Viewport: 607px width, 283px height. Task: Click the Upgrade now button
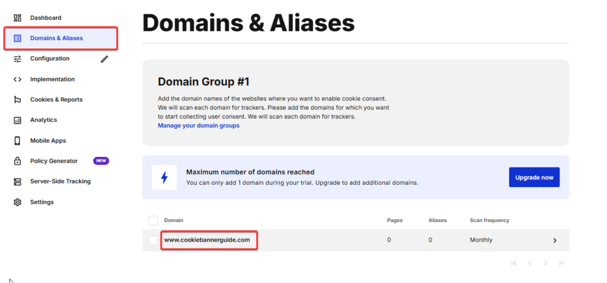534,178
